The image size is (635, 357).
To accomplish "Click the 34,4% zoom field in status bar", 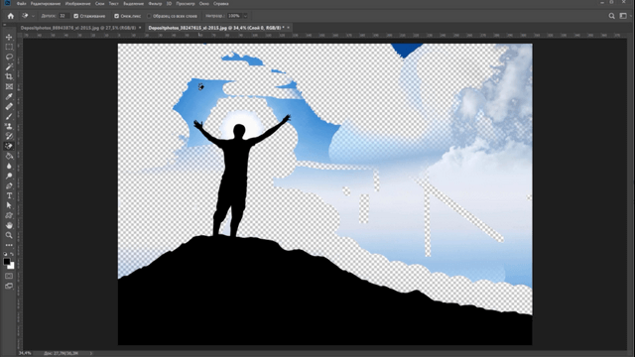I will (x=25, y=353).
